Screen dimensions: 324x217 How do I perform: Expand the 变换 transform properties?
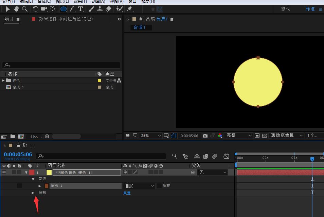tap(33, 193)
